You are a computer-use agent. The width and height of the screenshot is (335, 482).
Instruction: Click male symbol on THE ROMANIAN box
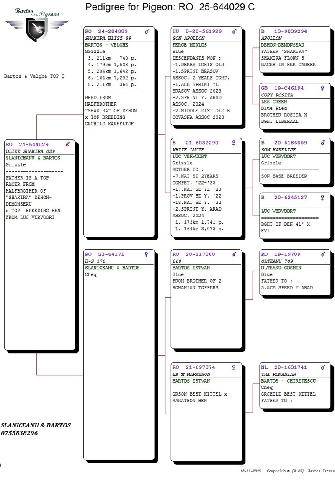click(323, 367)
